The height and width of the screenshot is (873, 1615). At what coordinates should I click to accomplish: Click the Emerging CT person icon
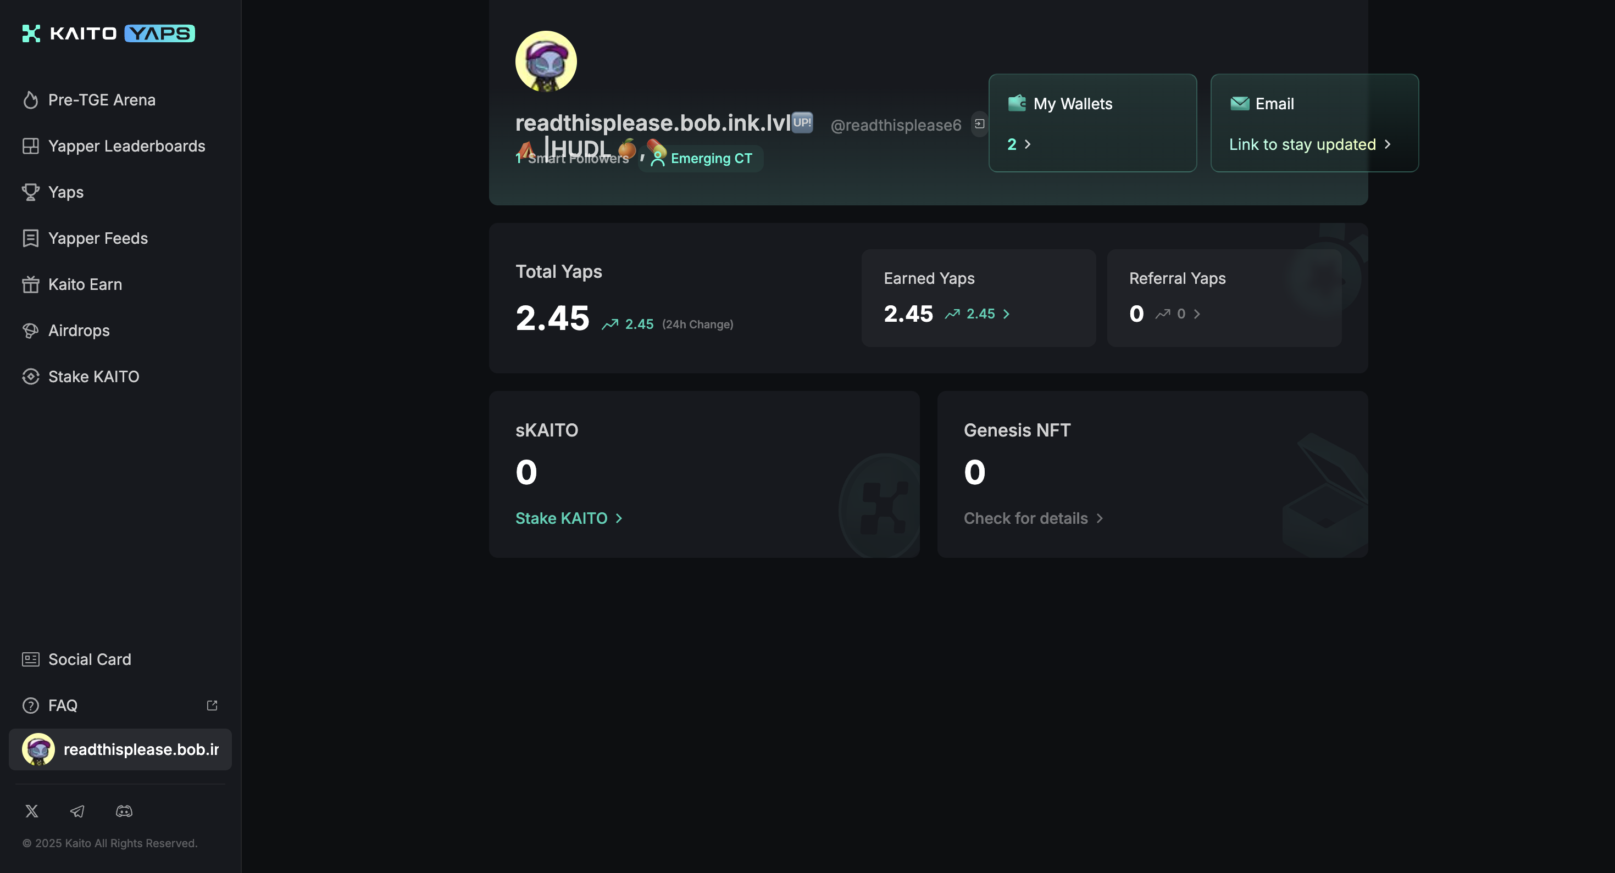point(657,159)
